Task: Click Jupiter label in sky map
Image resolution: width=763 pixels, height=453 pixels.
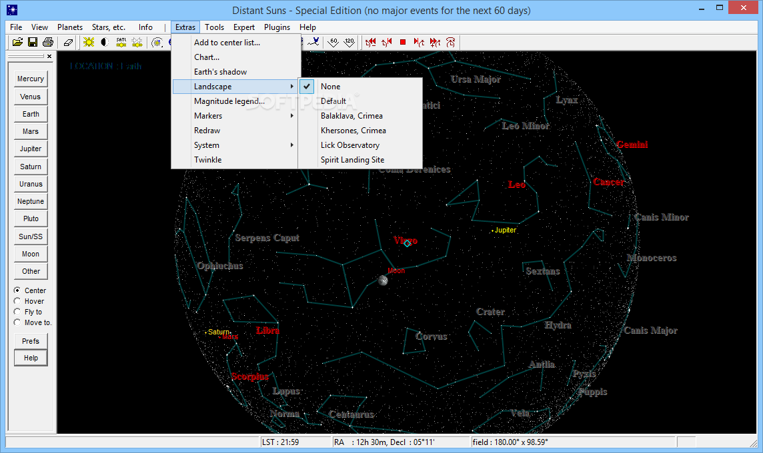Action: tap(505, 230)
